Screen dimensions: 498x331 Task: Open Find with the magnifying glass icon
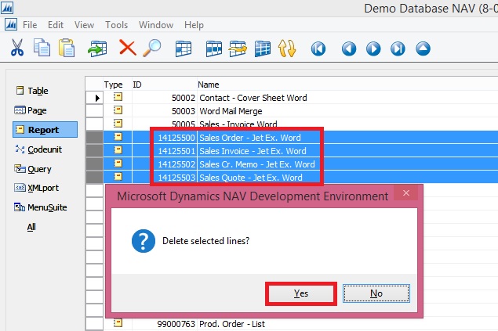[x=151, y=49]
